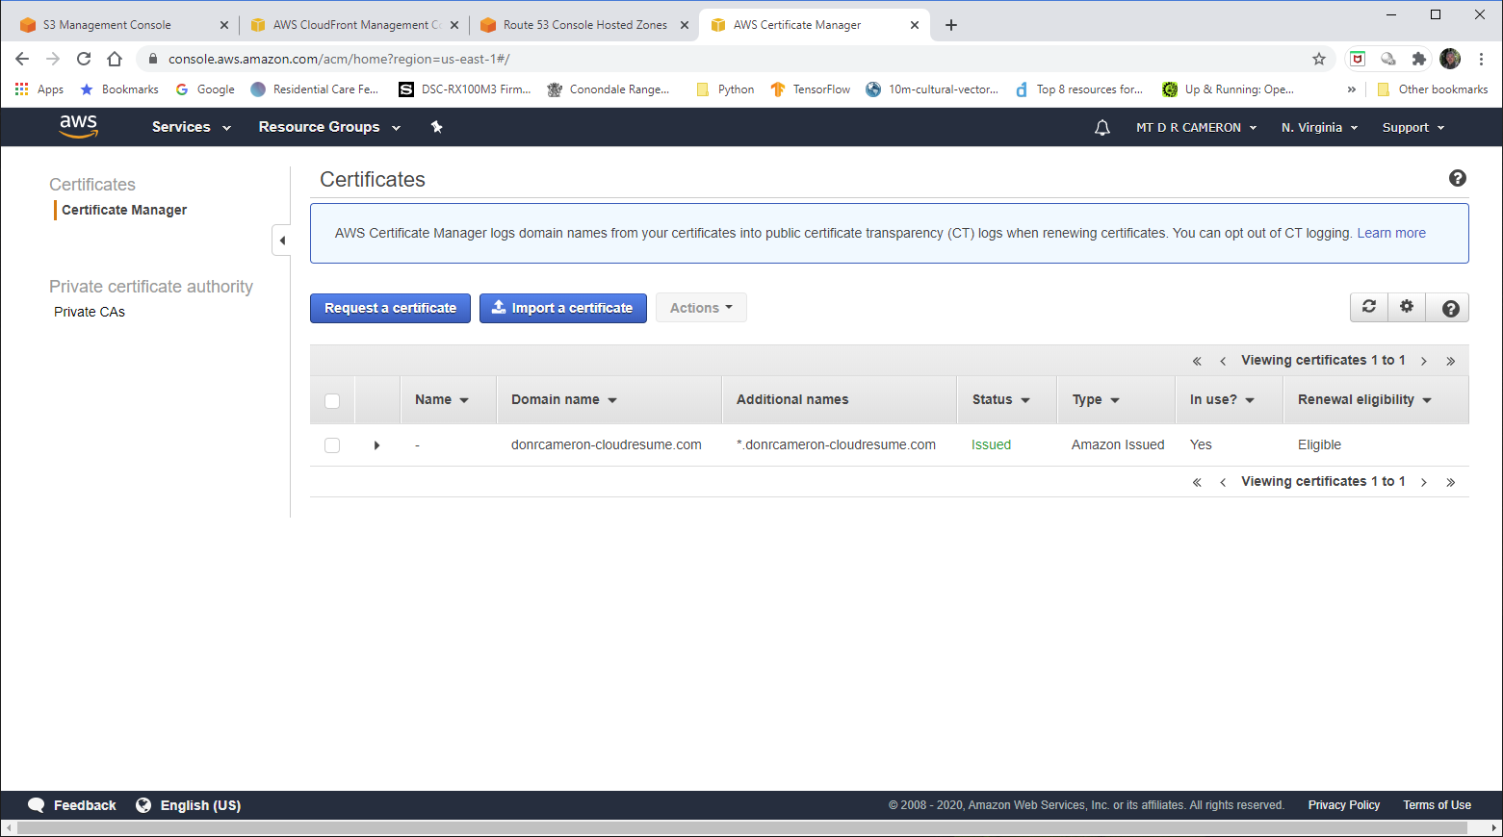1503x837 pixels.
Task: Click the Feedback button in footer
Action: point(72,805)
